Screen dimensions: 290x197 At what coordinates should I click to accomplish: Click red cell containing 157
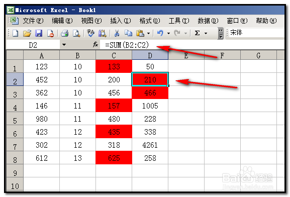coord(114,106)
